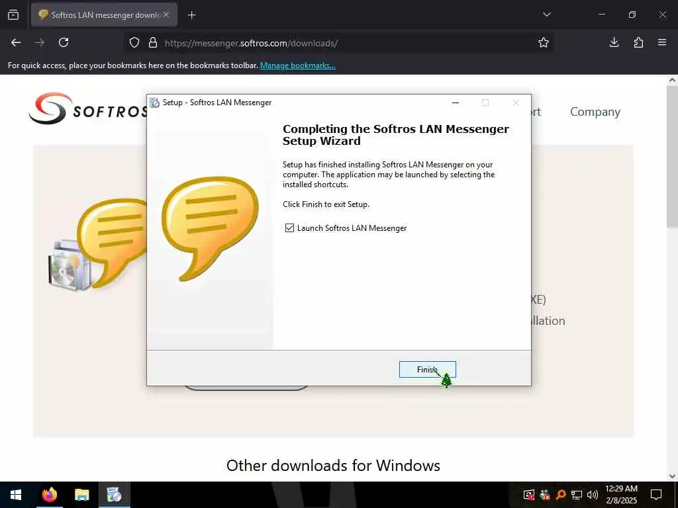678x508 pixels.
Task: Open Firefox extensions menu
Action: 638,42
